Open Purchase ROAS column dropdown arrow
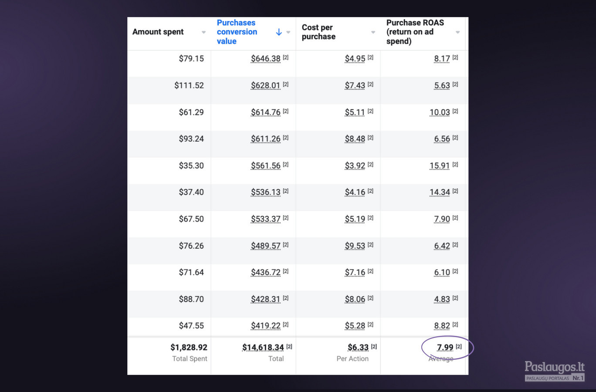596x392 pixels. [457, 32]
